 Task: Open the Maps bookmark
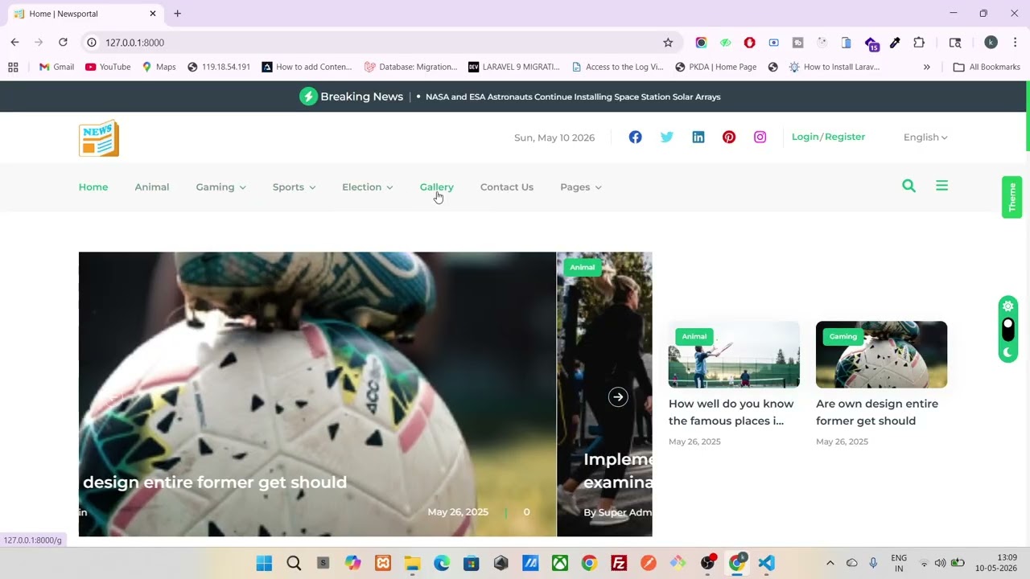(x=159, y=67)
